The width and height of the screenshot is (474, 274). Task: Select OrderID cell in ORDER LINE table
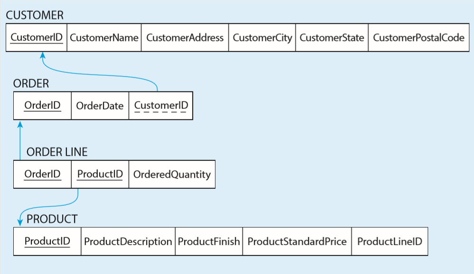42,175
